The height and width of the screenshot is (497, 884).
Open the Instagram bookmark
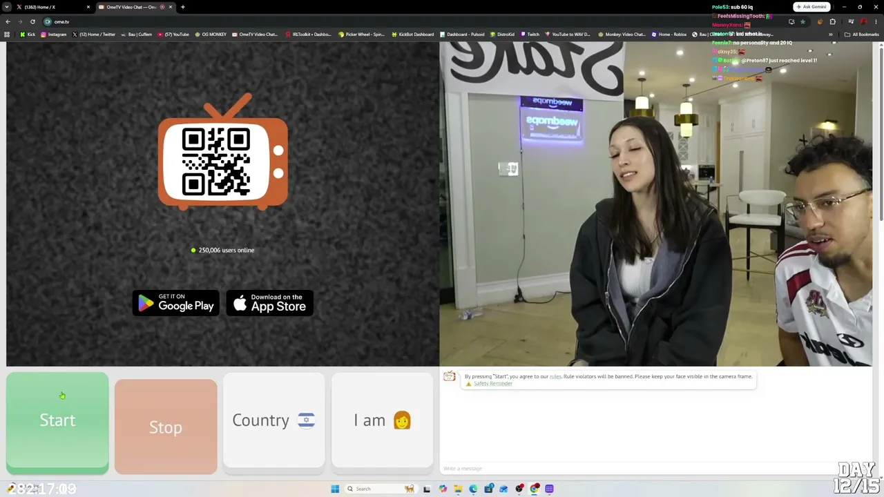54,35
